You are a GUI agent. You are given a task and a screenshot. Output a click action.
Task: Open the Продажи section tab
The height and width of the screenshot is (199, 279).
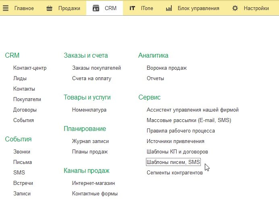(x=69, y=8)
